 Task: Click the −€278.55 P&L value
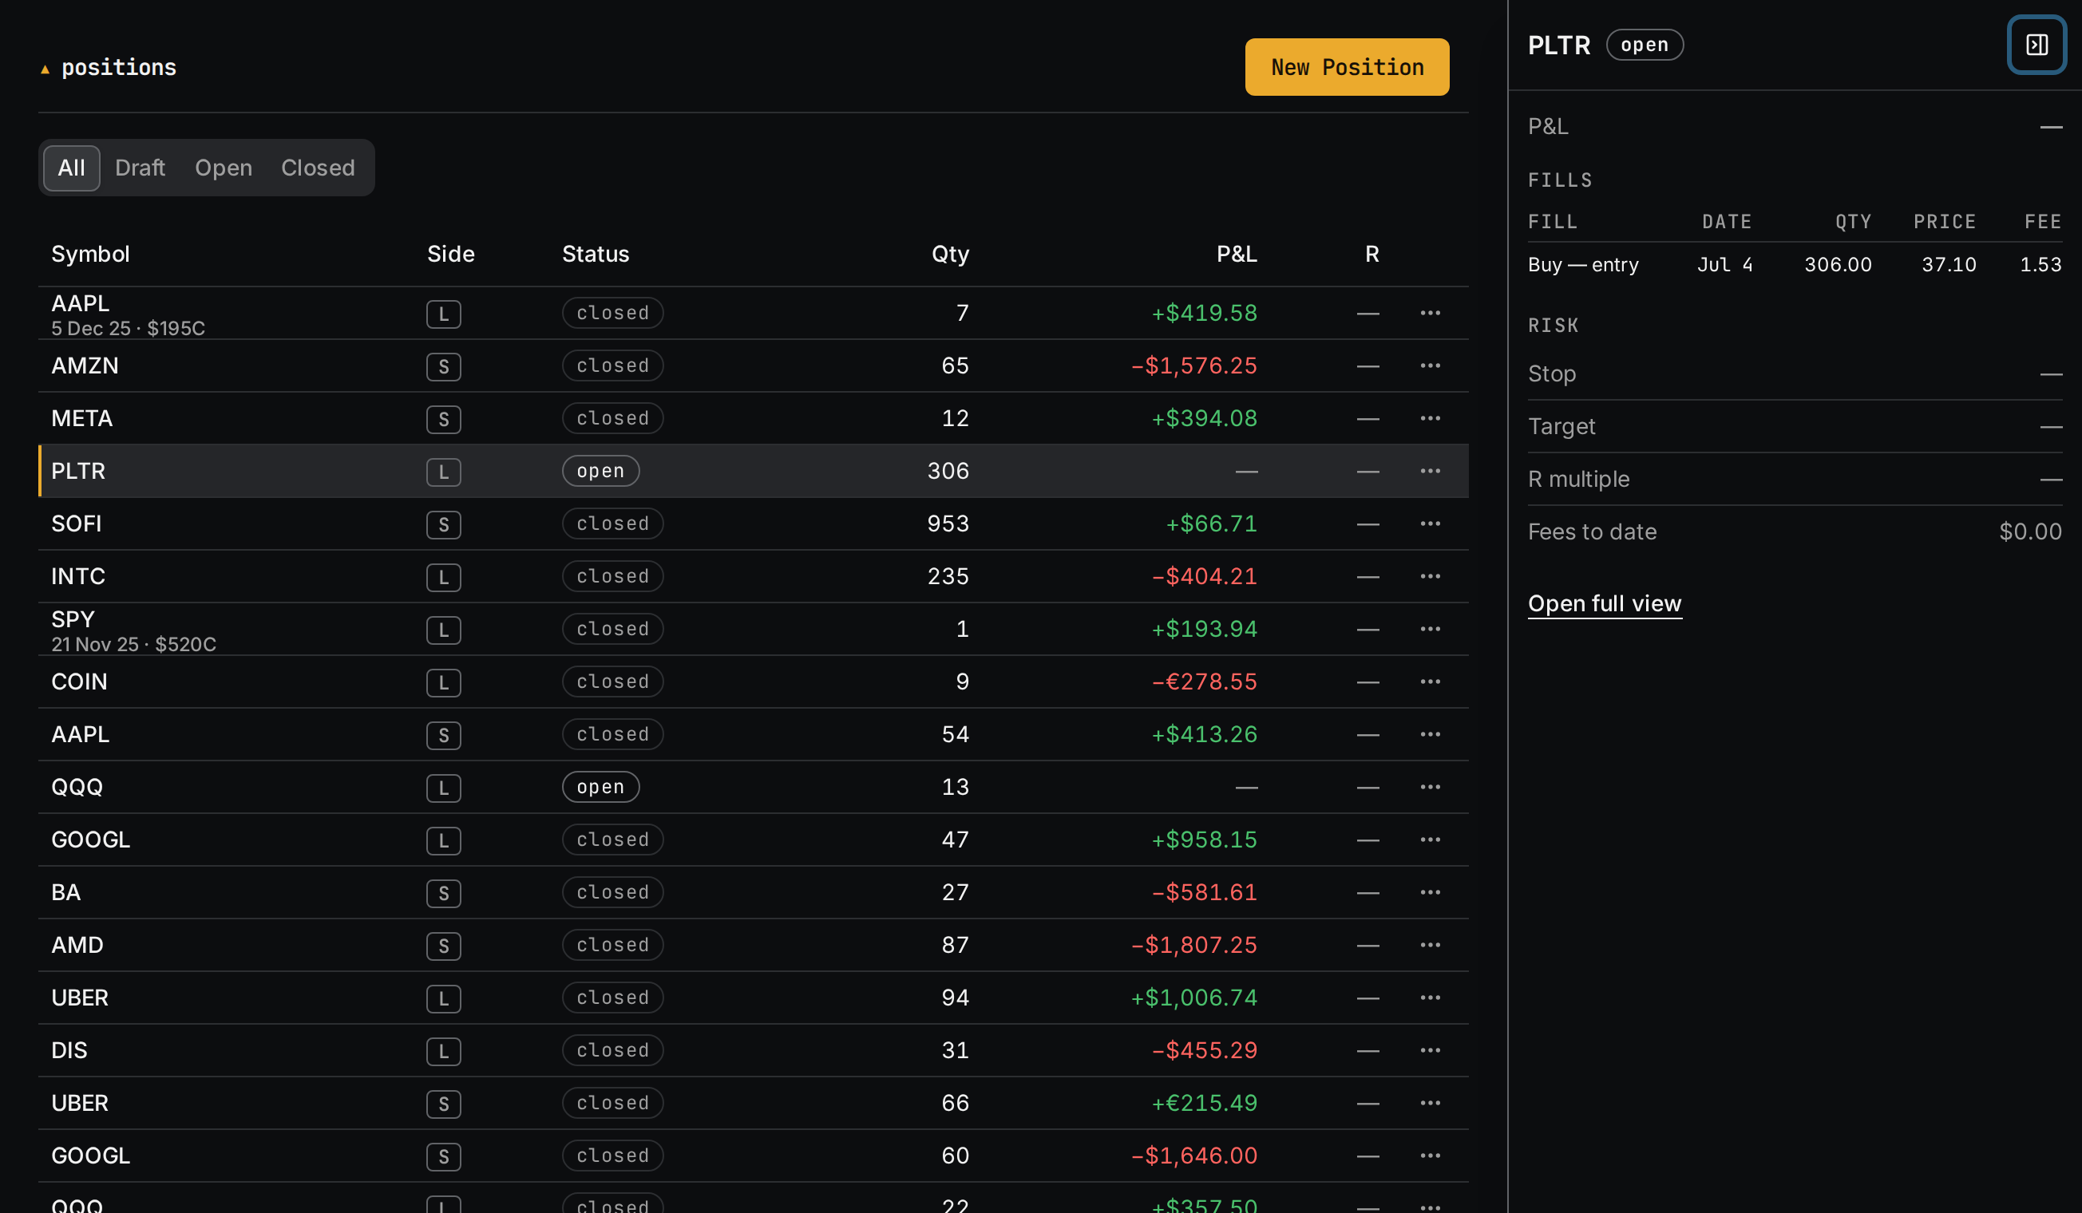tap(1205, 682)
